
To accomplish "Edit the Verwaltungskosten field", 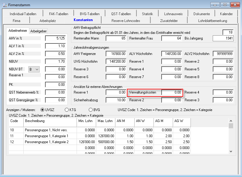I will tap(172, 92).
